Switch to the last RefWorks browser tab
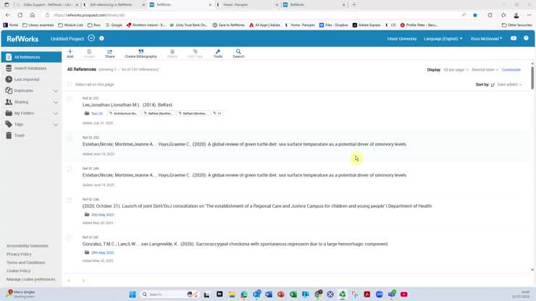536x301 pixels. (314, 5)
